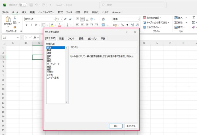Click the increase font size icon
The width and height of the screenshot is (197, 135).
[66, 19]
